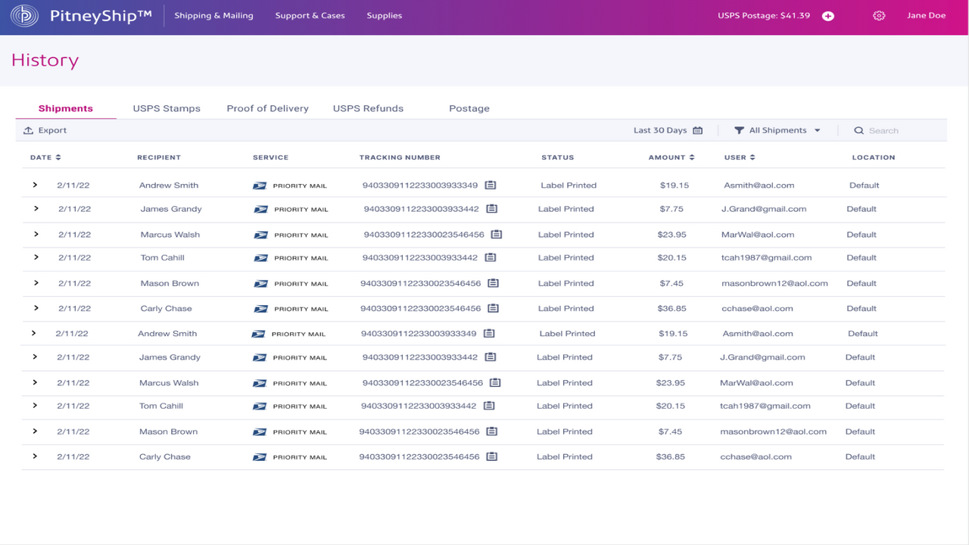Open the Proof of Delivery tab
969x545 pixels.
pyautogui.click(x=268, y=108)
